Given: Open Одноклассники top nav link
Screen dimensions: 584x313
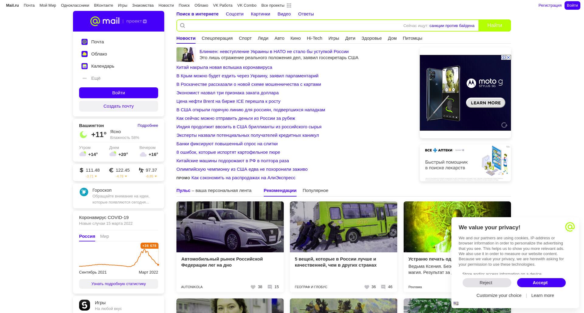Looking at the screenshot, I should click(x=75, y=5).
